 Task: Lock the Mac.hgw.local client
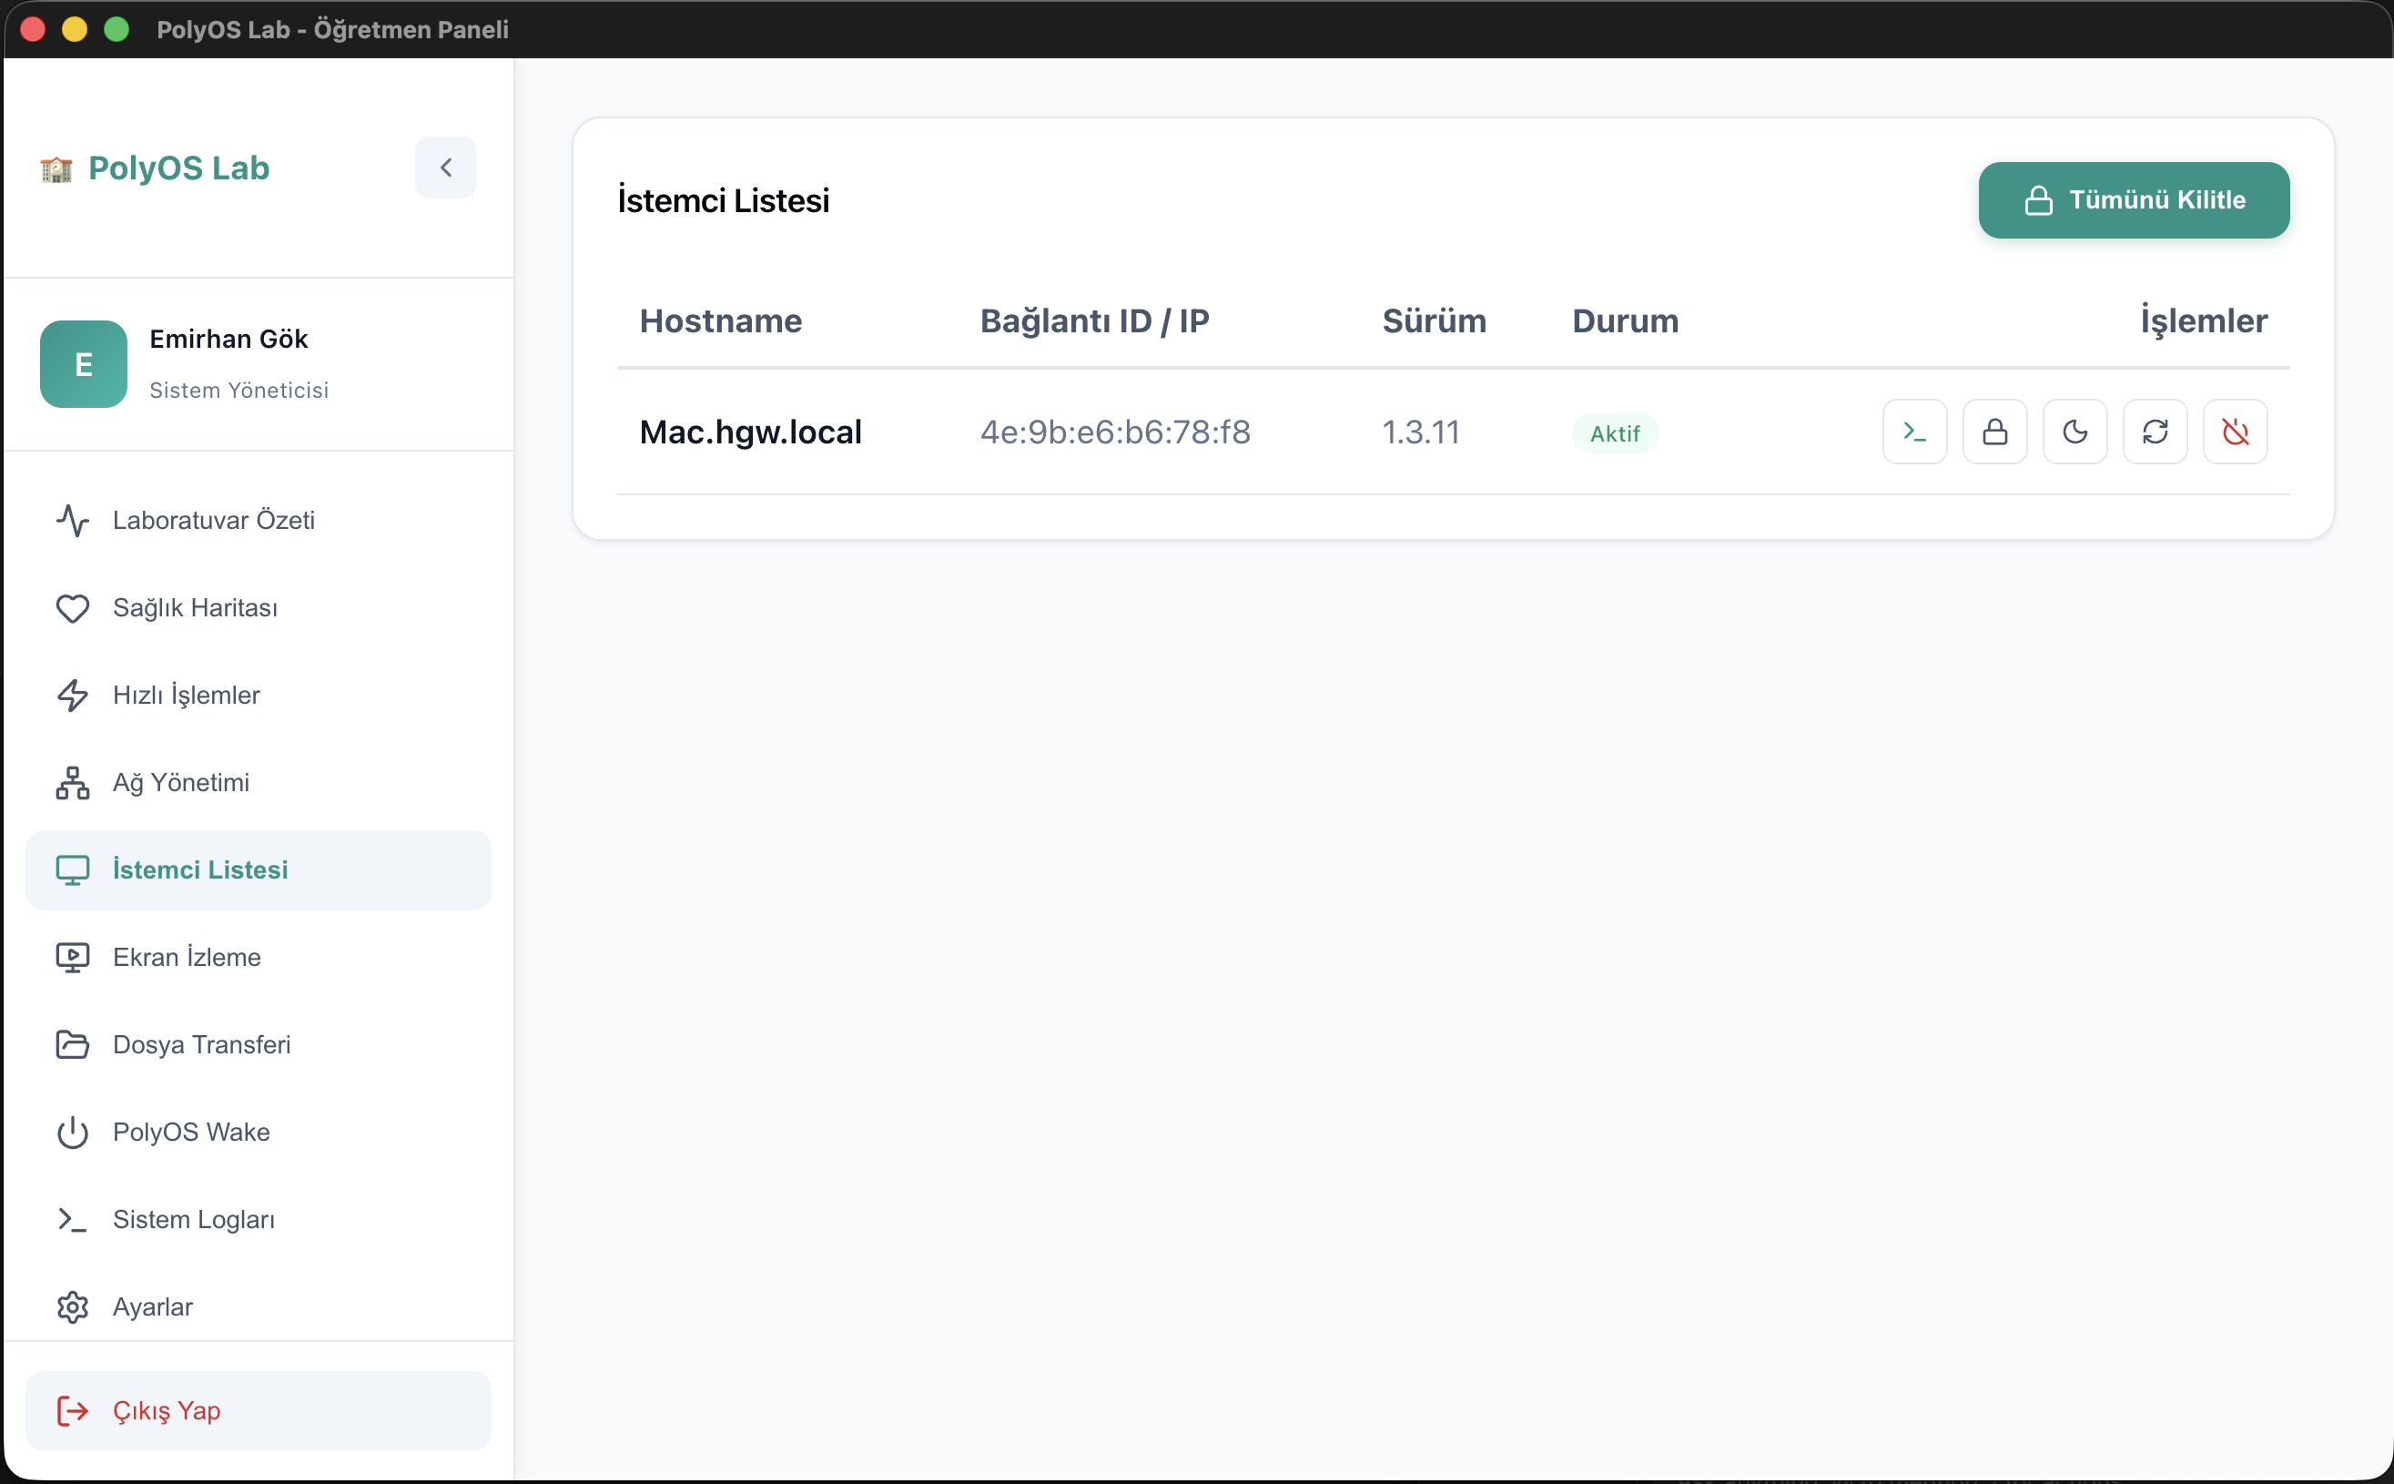1994,432
